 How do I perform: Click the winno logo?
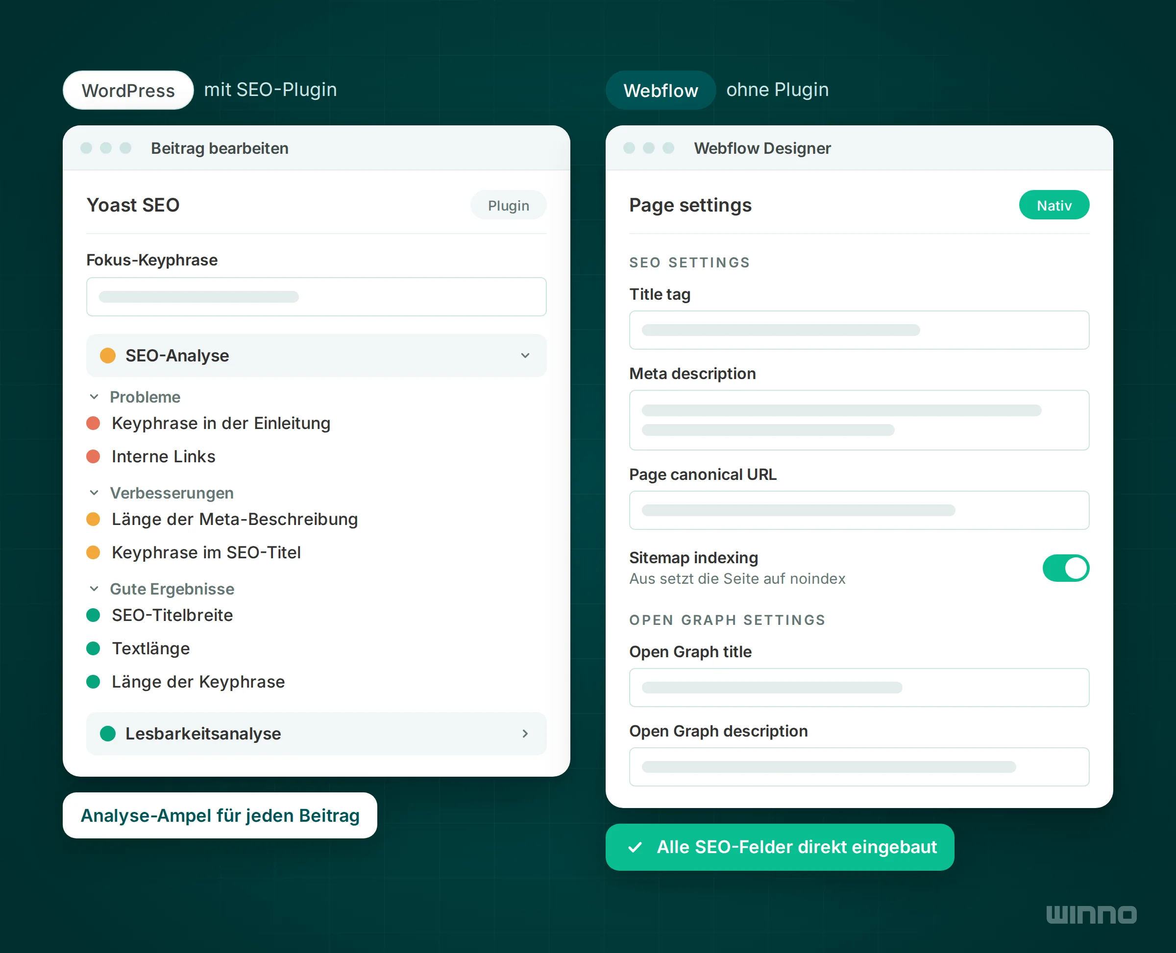pos(1091,915)
